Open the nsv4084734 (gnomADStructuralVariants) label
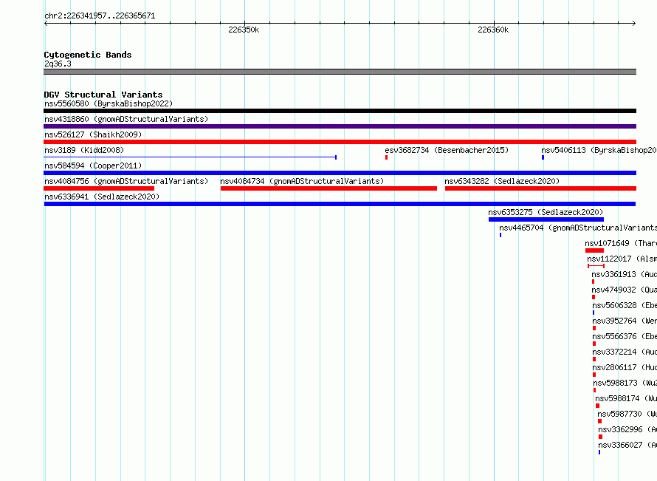This screenshot has width=657, height=481. [x=302, y=181]
